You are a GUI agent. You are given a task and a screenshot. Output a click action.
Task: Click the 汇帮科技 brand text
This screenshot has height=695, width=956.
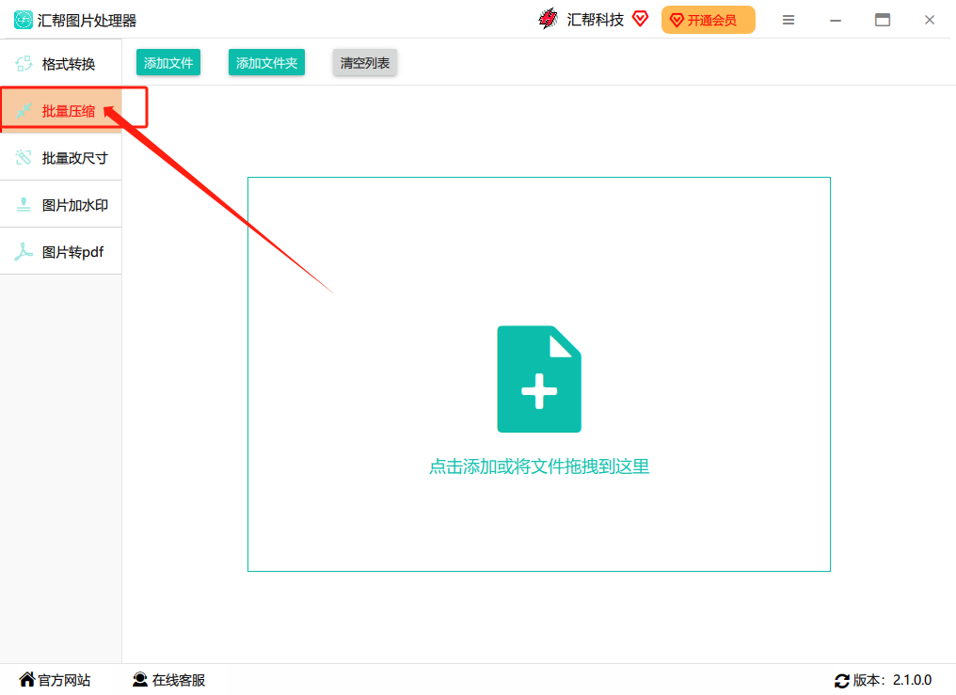[595, 20]
